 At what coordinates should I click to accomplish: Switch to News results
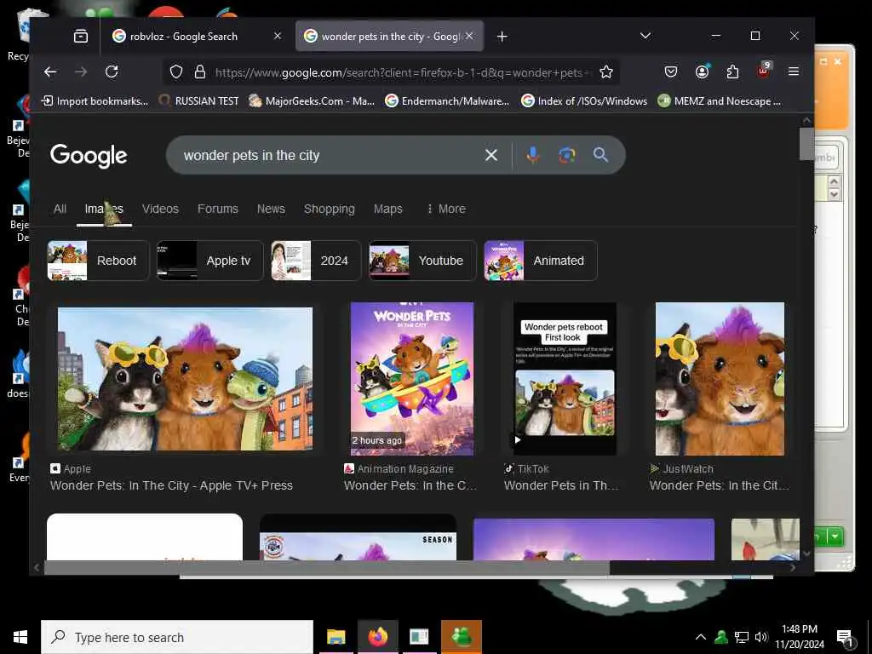coord(271,209)
